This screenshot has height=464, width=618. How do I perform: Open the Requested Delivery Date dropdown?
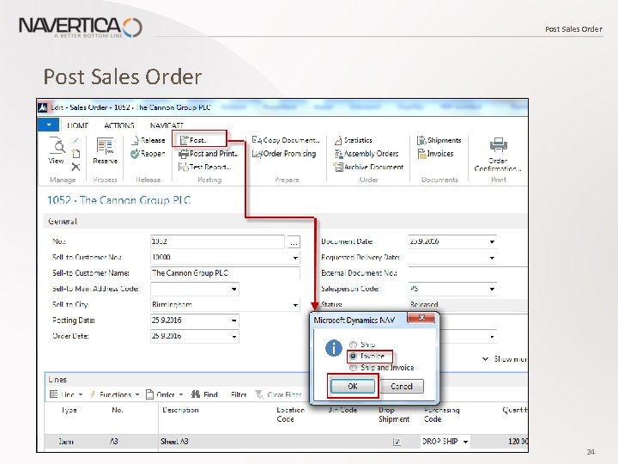(x=492, y=258)
